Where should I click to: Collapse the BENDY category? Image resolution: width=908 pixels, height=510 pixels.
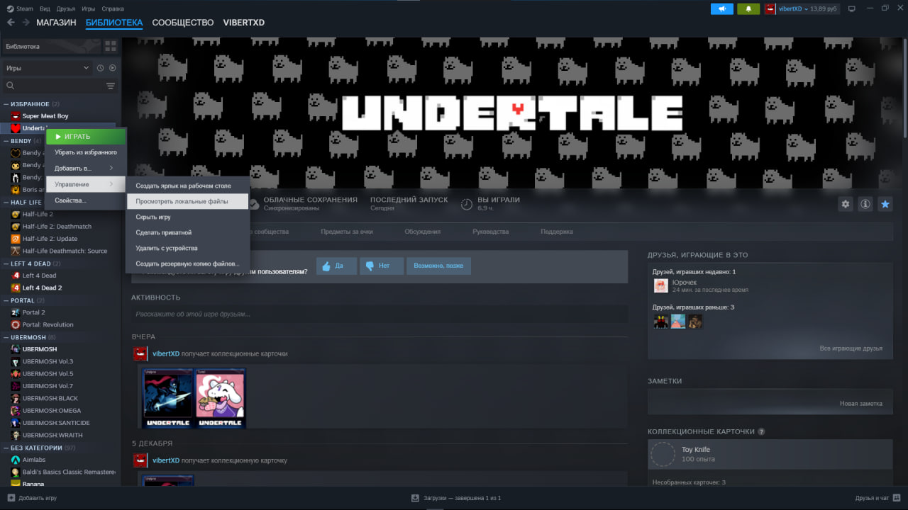(6, 141)
